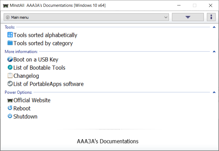Click the clipboard icon beside Changelog

pyautogui.click(x=10, y=75)
